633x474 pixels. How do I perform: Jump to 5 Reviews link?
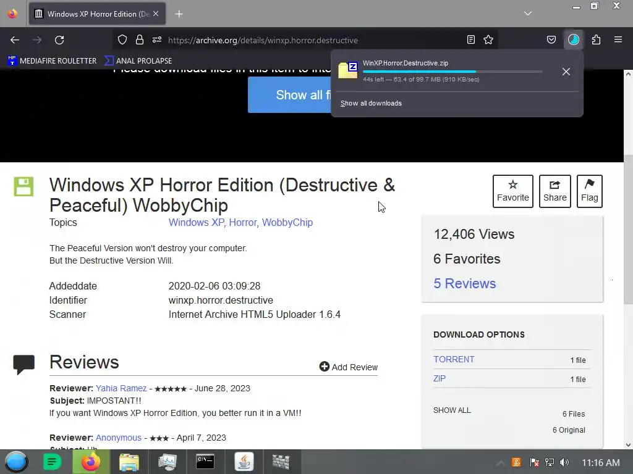coord(465,283)
